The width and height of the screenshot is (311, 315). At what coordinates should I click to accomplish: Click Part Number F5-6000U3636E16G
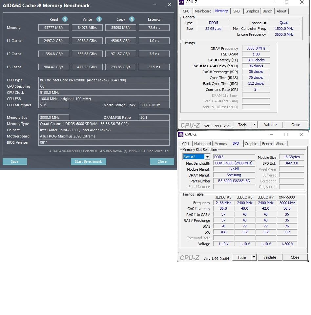tap(234, 181)
